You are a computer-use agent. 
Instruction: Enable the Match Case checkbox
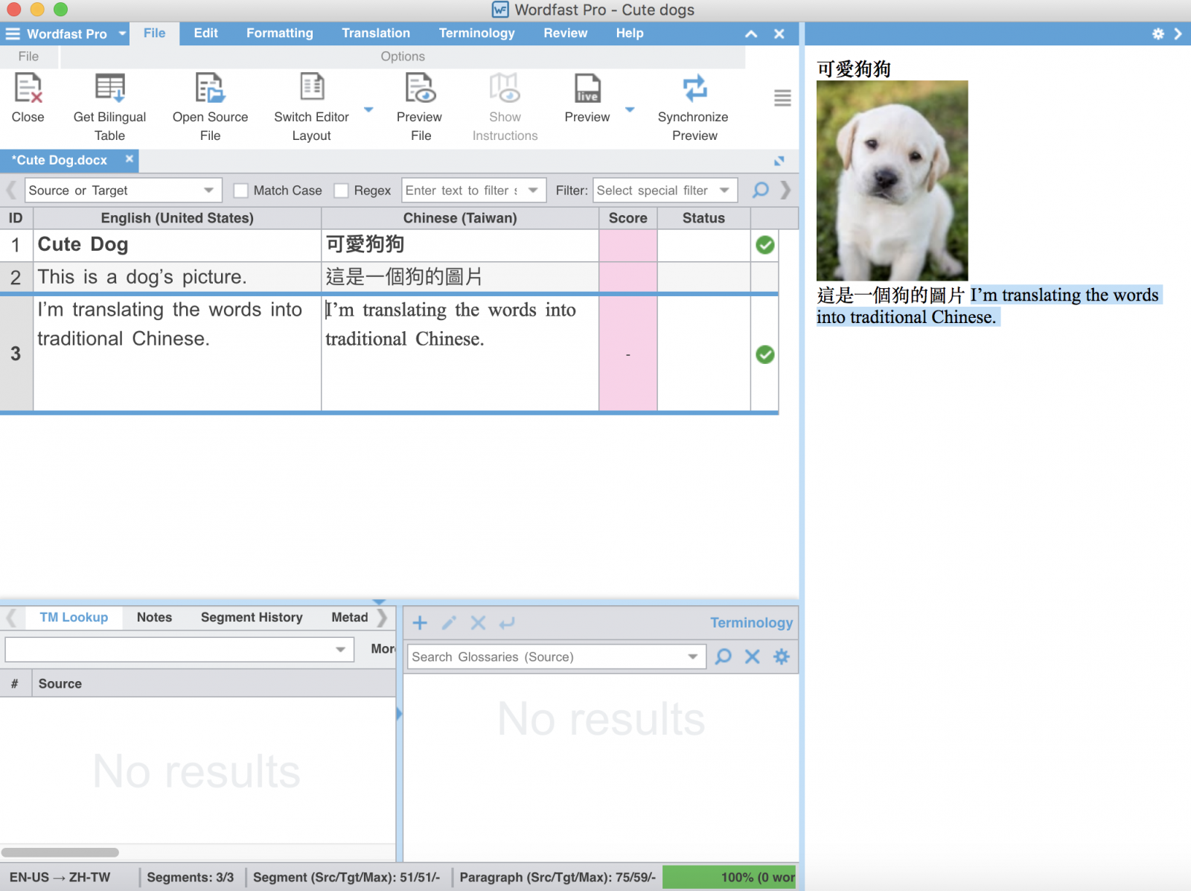tap(240, 191)
